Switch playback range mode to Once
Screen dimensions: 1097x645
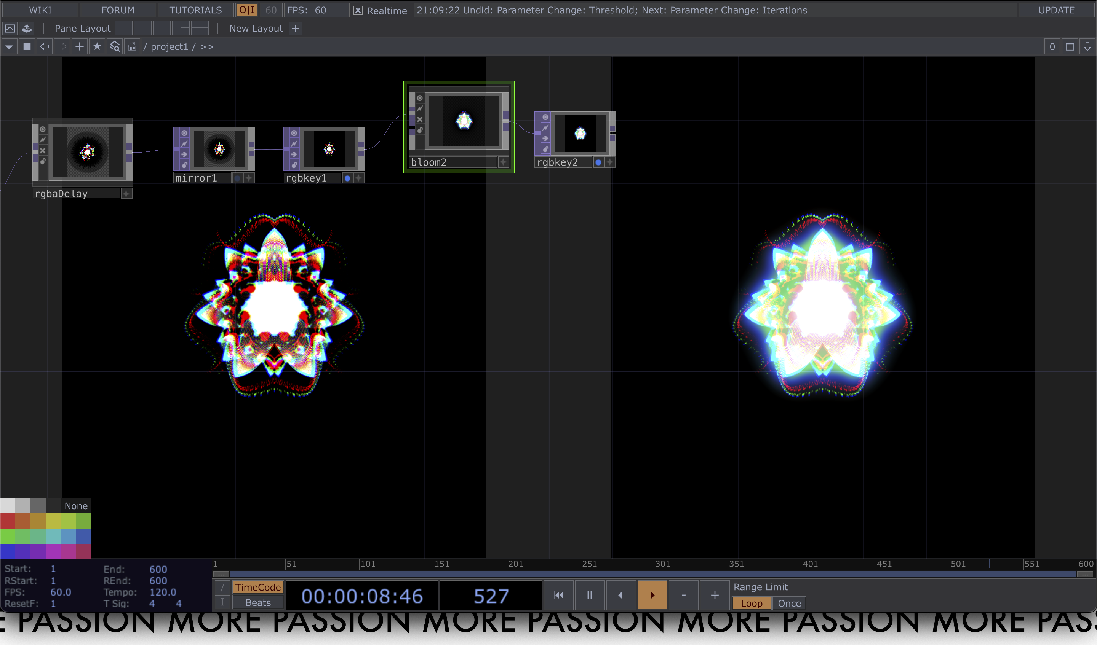(789, 603)
